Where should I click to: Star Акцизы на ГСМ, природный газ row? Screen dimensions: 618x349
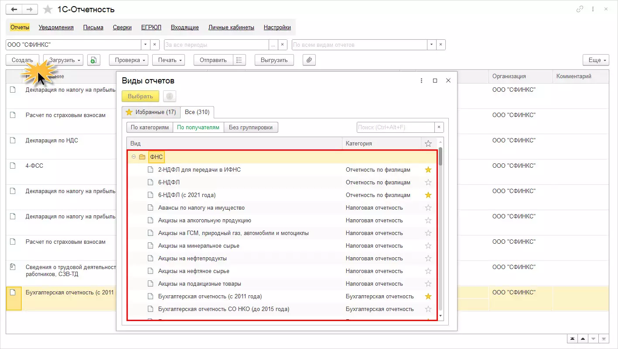[x=428, y=233]
